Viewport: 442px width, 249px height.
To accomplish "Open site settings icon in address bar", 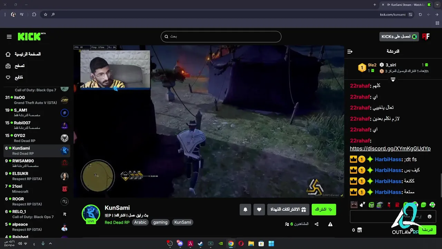I will pos(410,15).
